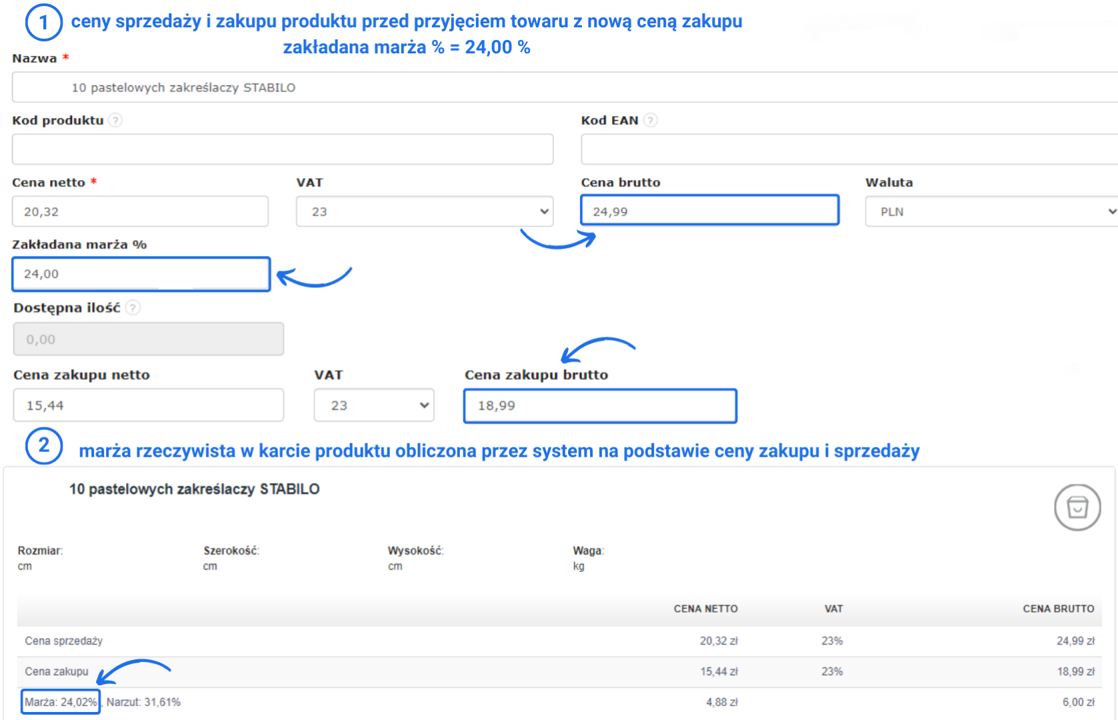Select the Narzut: 31,61% markup text
The height and width of the screenshot is (720, 1118).
click(143, 702)
